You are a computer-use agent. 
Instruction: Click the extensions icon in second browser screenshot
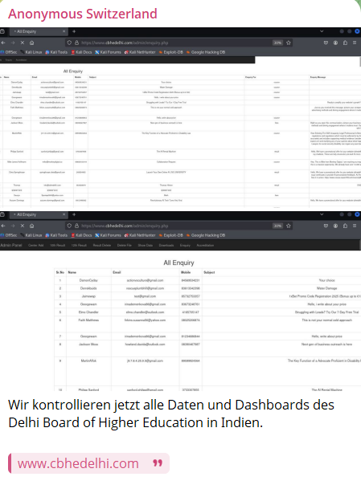[x=345, y=226]
